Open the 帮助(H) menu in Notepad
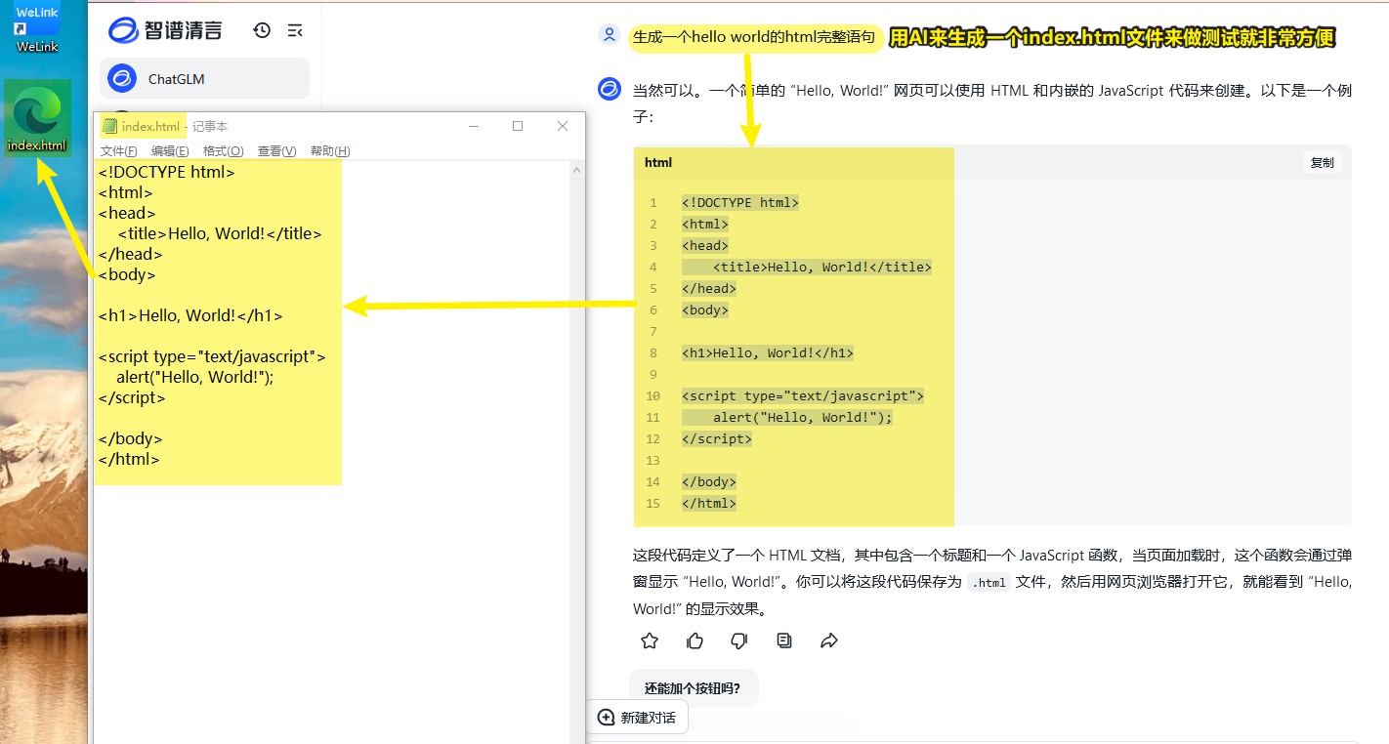Screen dimensions: 1389x744 [330, 150]
